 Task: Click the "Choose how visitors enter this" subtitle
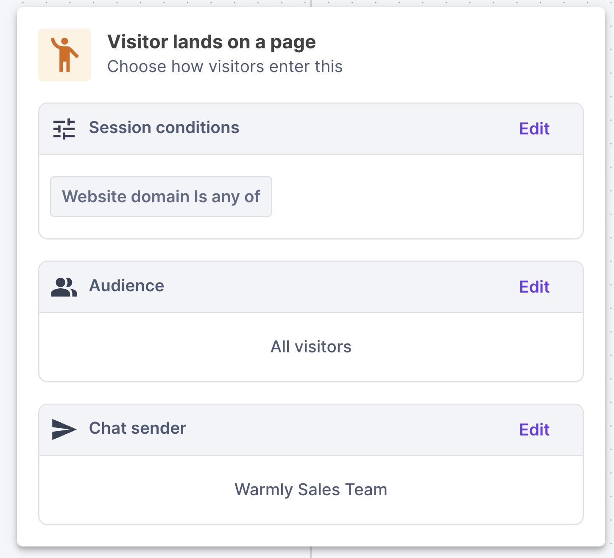[225, 67]
